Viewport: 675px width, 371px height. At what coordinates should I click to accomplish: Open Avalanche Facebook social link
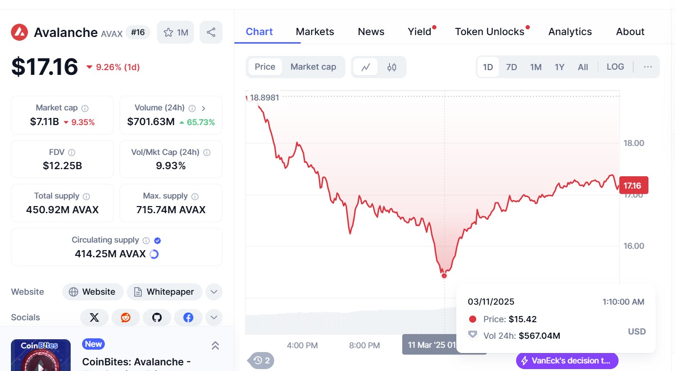[188, 317]
